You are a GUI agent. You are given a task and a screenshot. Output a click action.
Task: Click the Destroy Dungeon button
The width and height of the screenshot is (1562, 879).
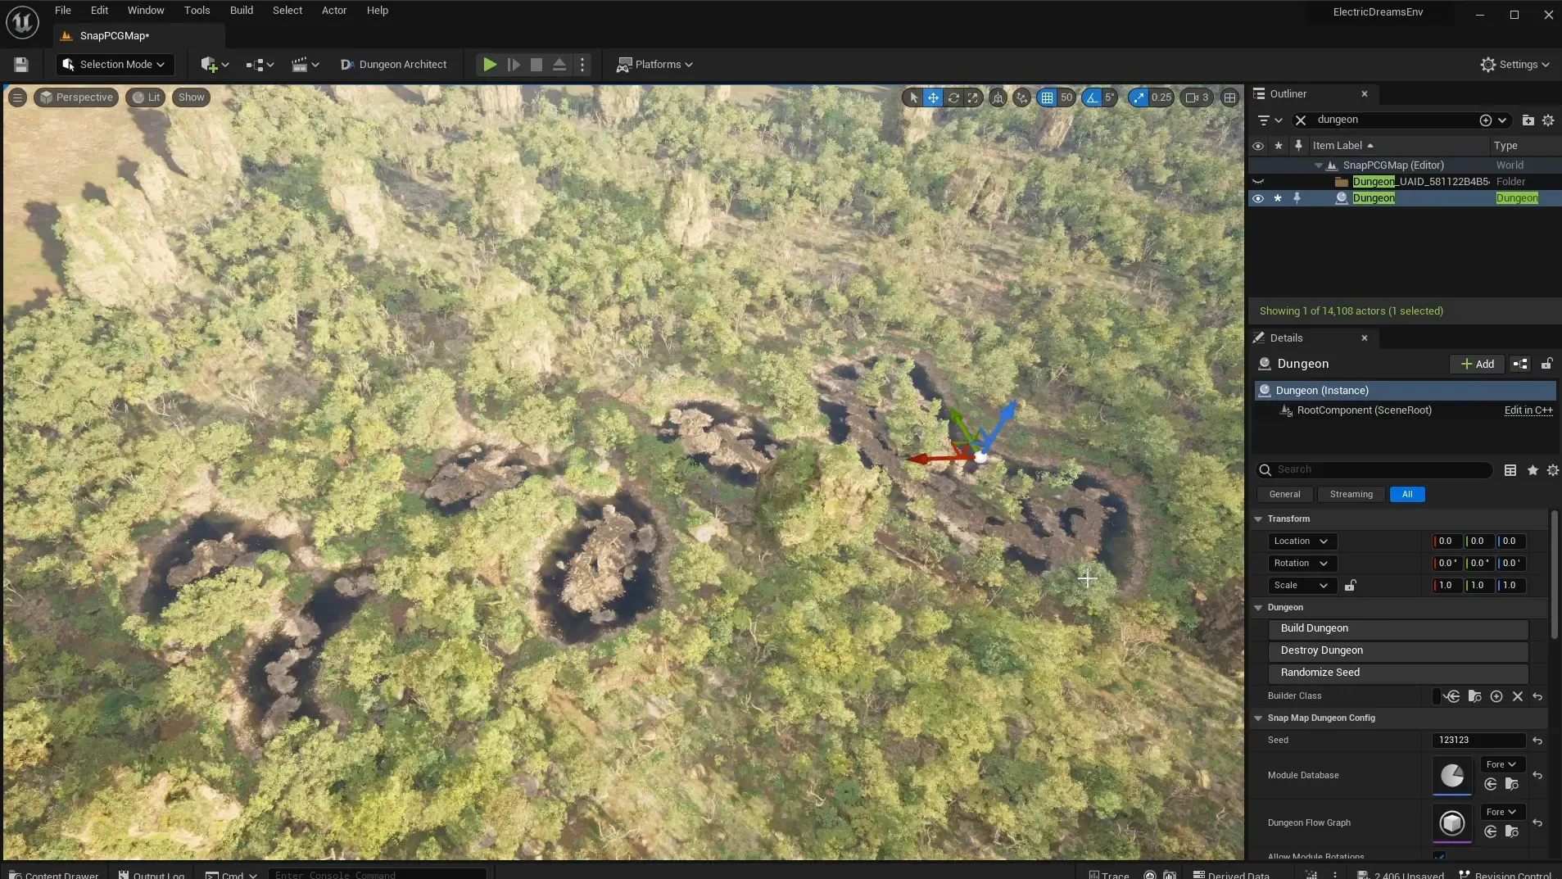1397,651
